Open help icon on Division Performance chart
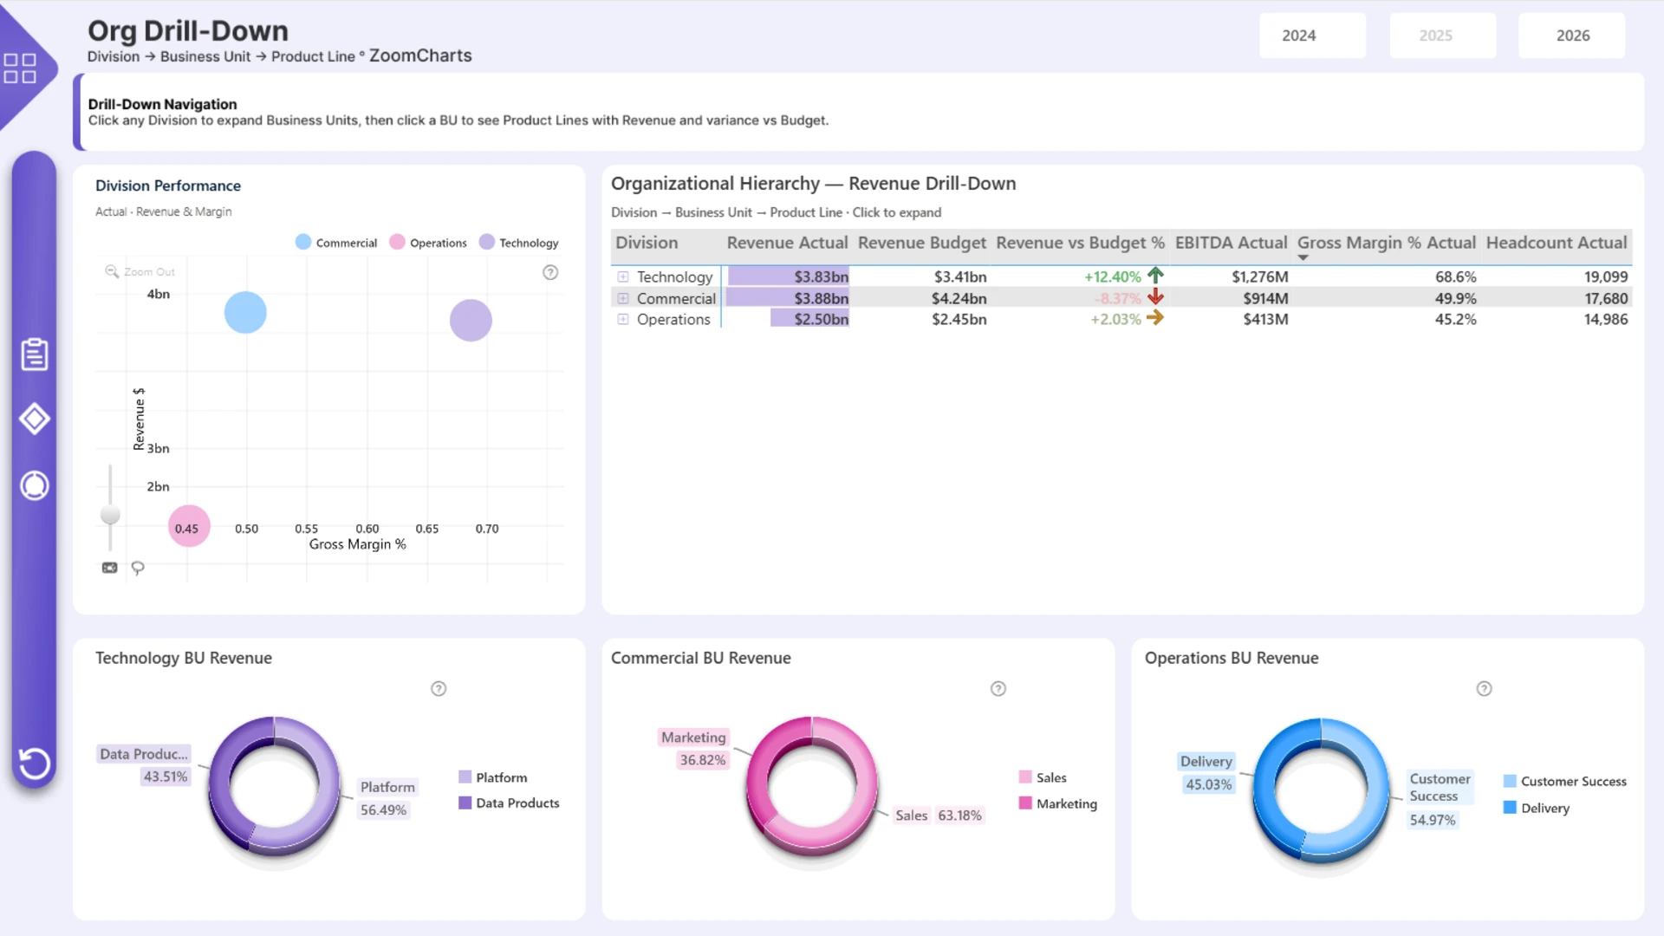This screenshot has height=936, width=1664. coord(550,272)
